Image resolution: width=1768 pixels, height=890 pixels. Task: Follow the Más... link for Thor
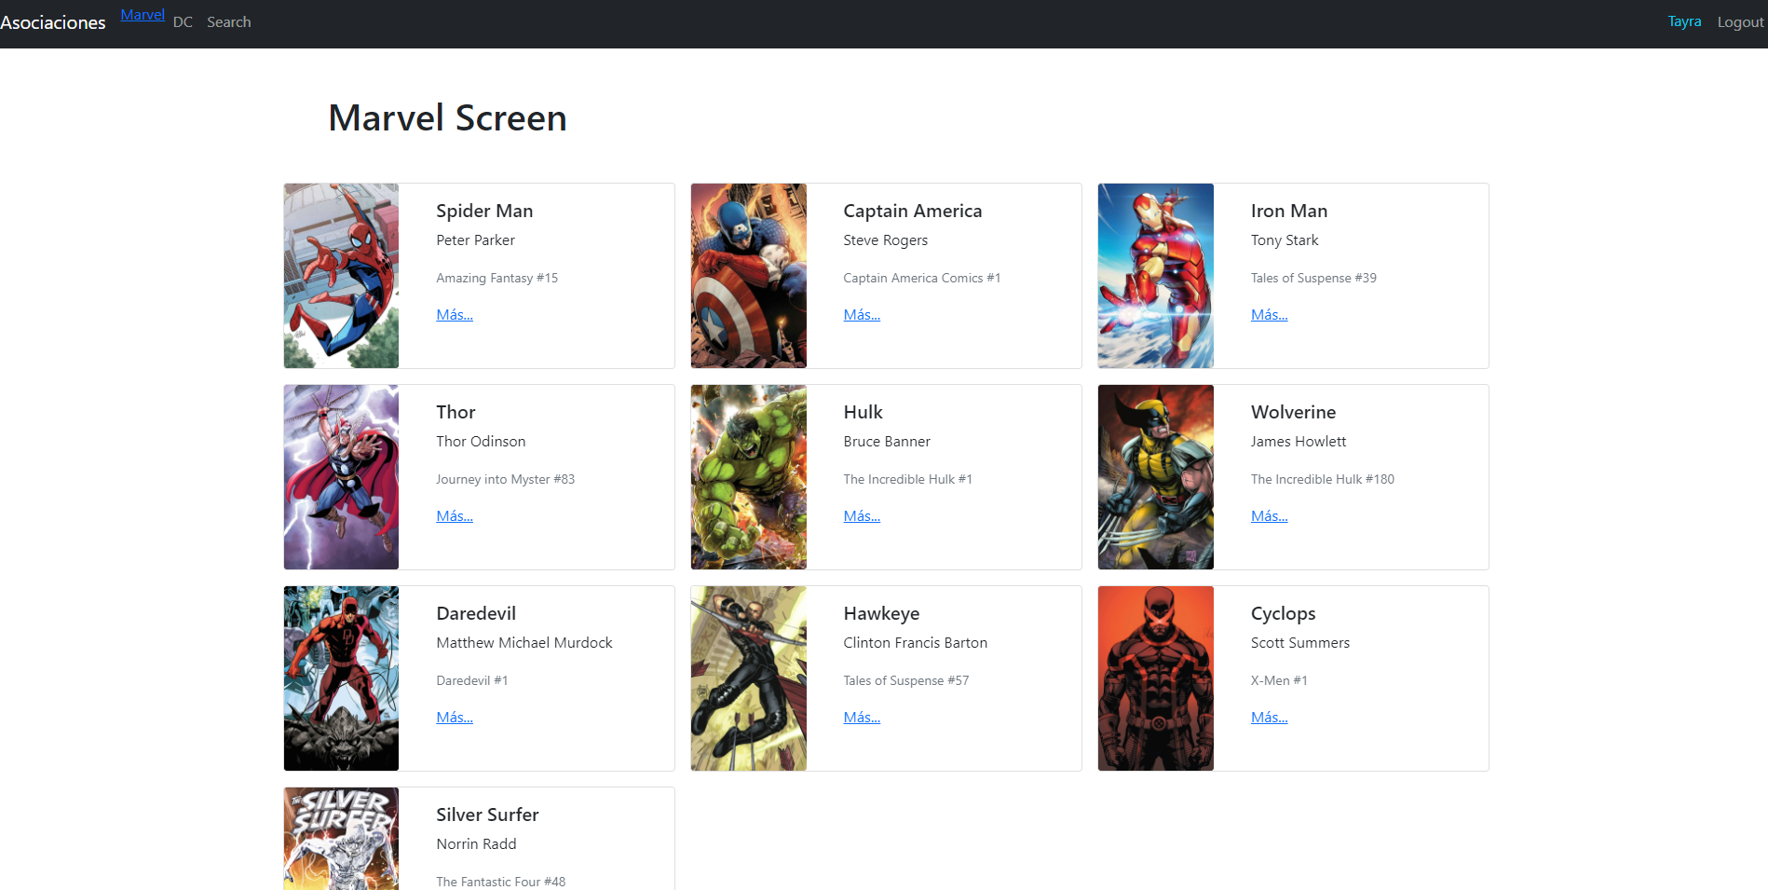(455, 516)
